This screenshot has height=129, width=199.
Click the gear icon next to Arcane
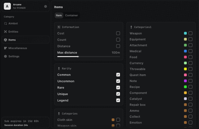click(x=45, y=6)
